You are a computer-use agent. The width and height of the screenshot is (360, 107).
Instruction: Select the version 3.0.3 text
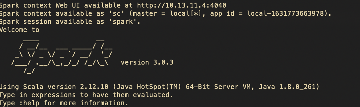pos(147,62)
